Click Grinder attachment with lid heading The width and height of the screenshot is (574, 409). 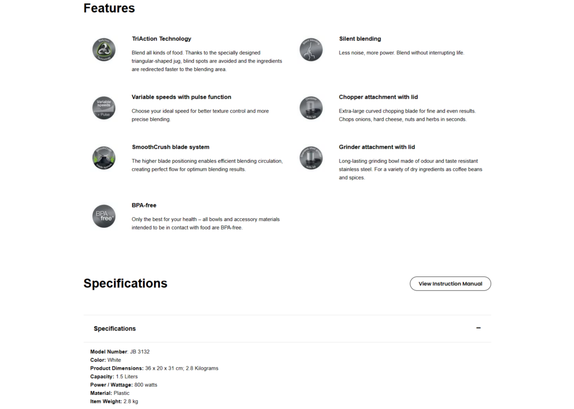(x=377, y=147)
